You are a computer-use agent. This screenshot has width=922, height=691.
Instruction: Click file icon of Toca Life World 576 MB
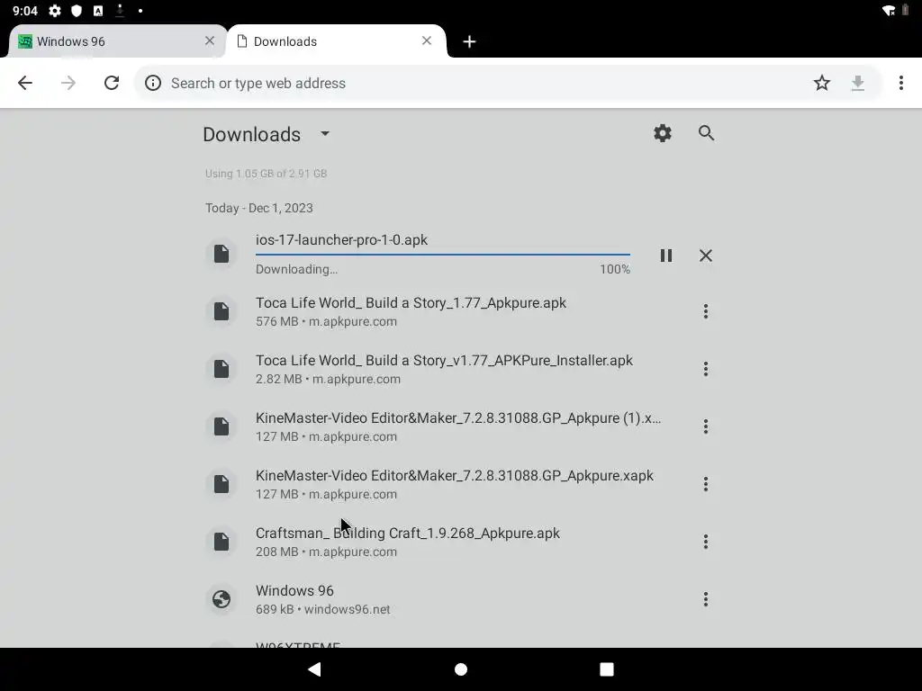coord(221,311)
